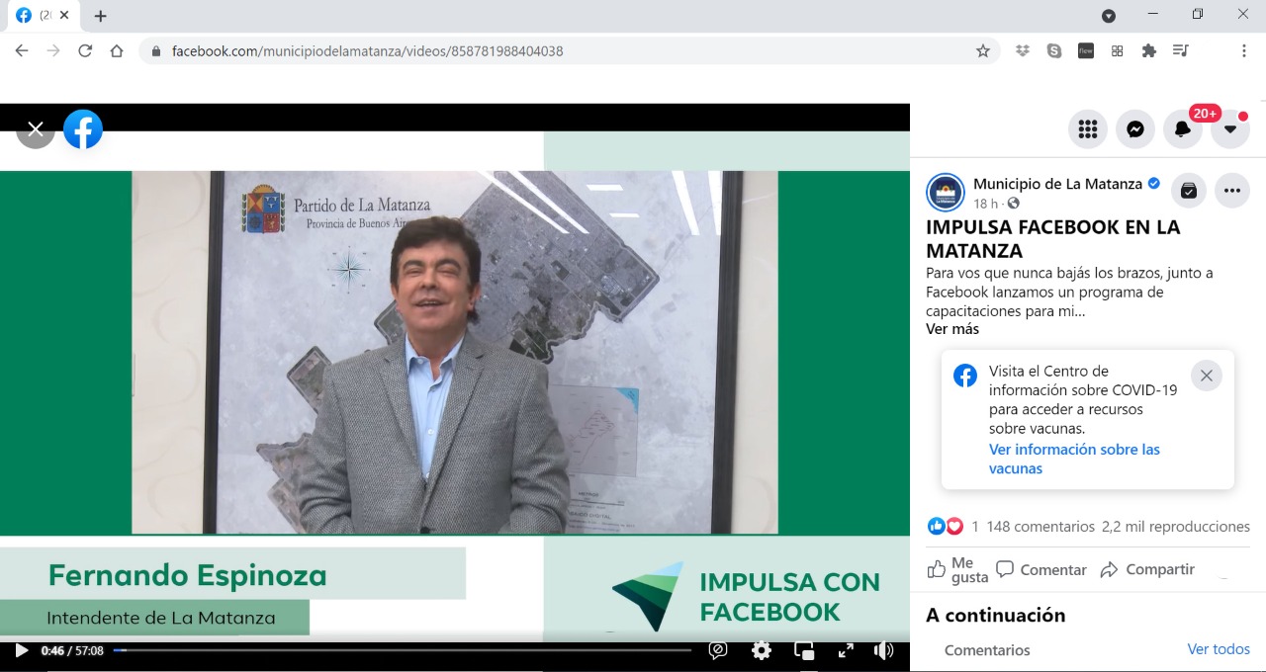Click the verified badge next to page name

(1153, 184)
